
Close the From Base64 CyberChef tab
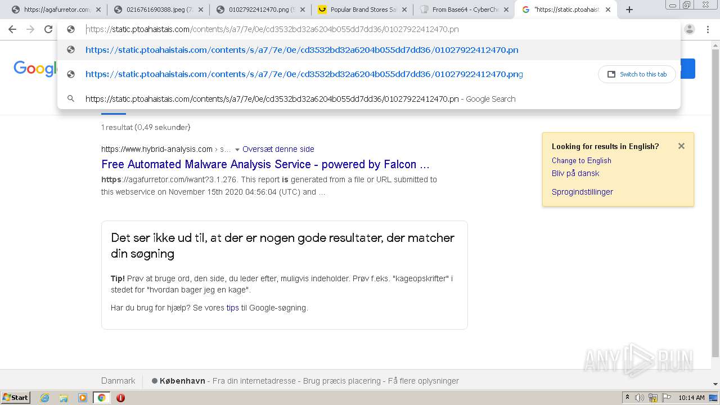pos(506,10)
